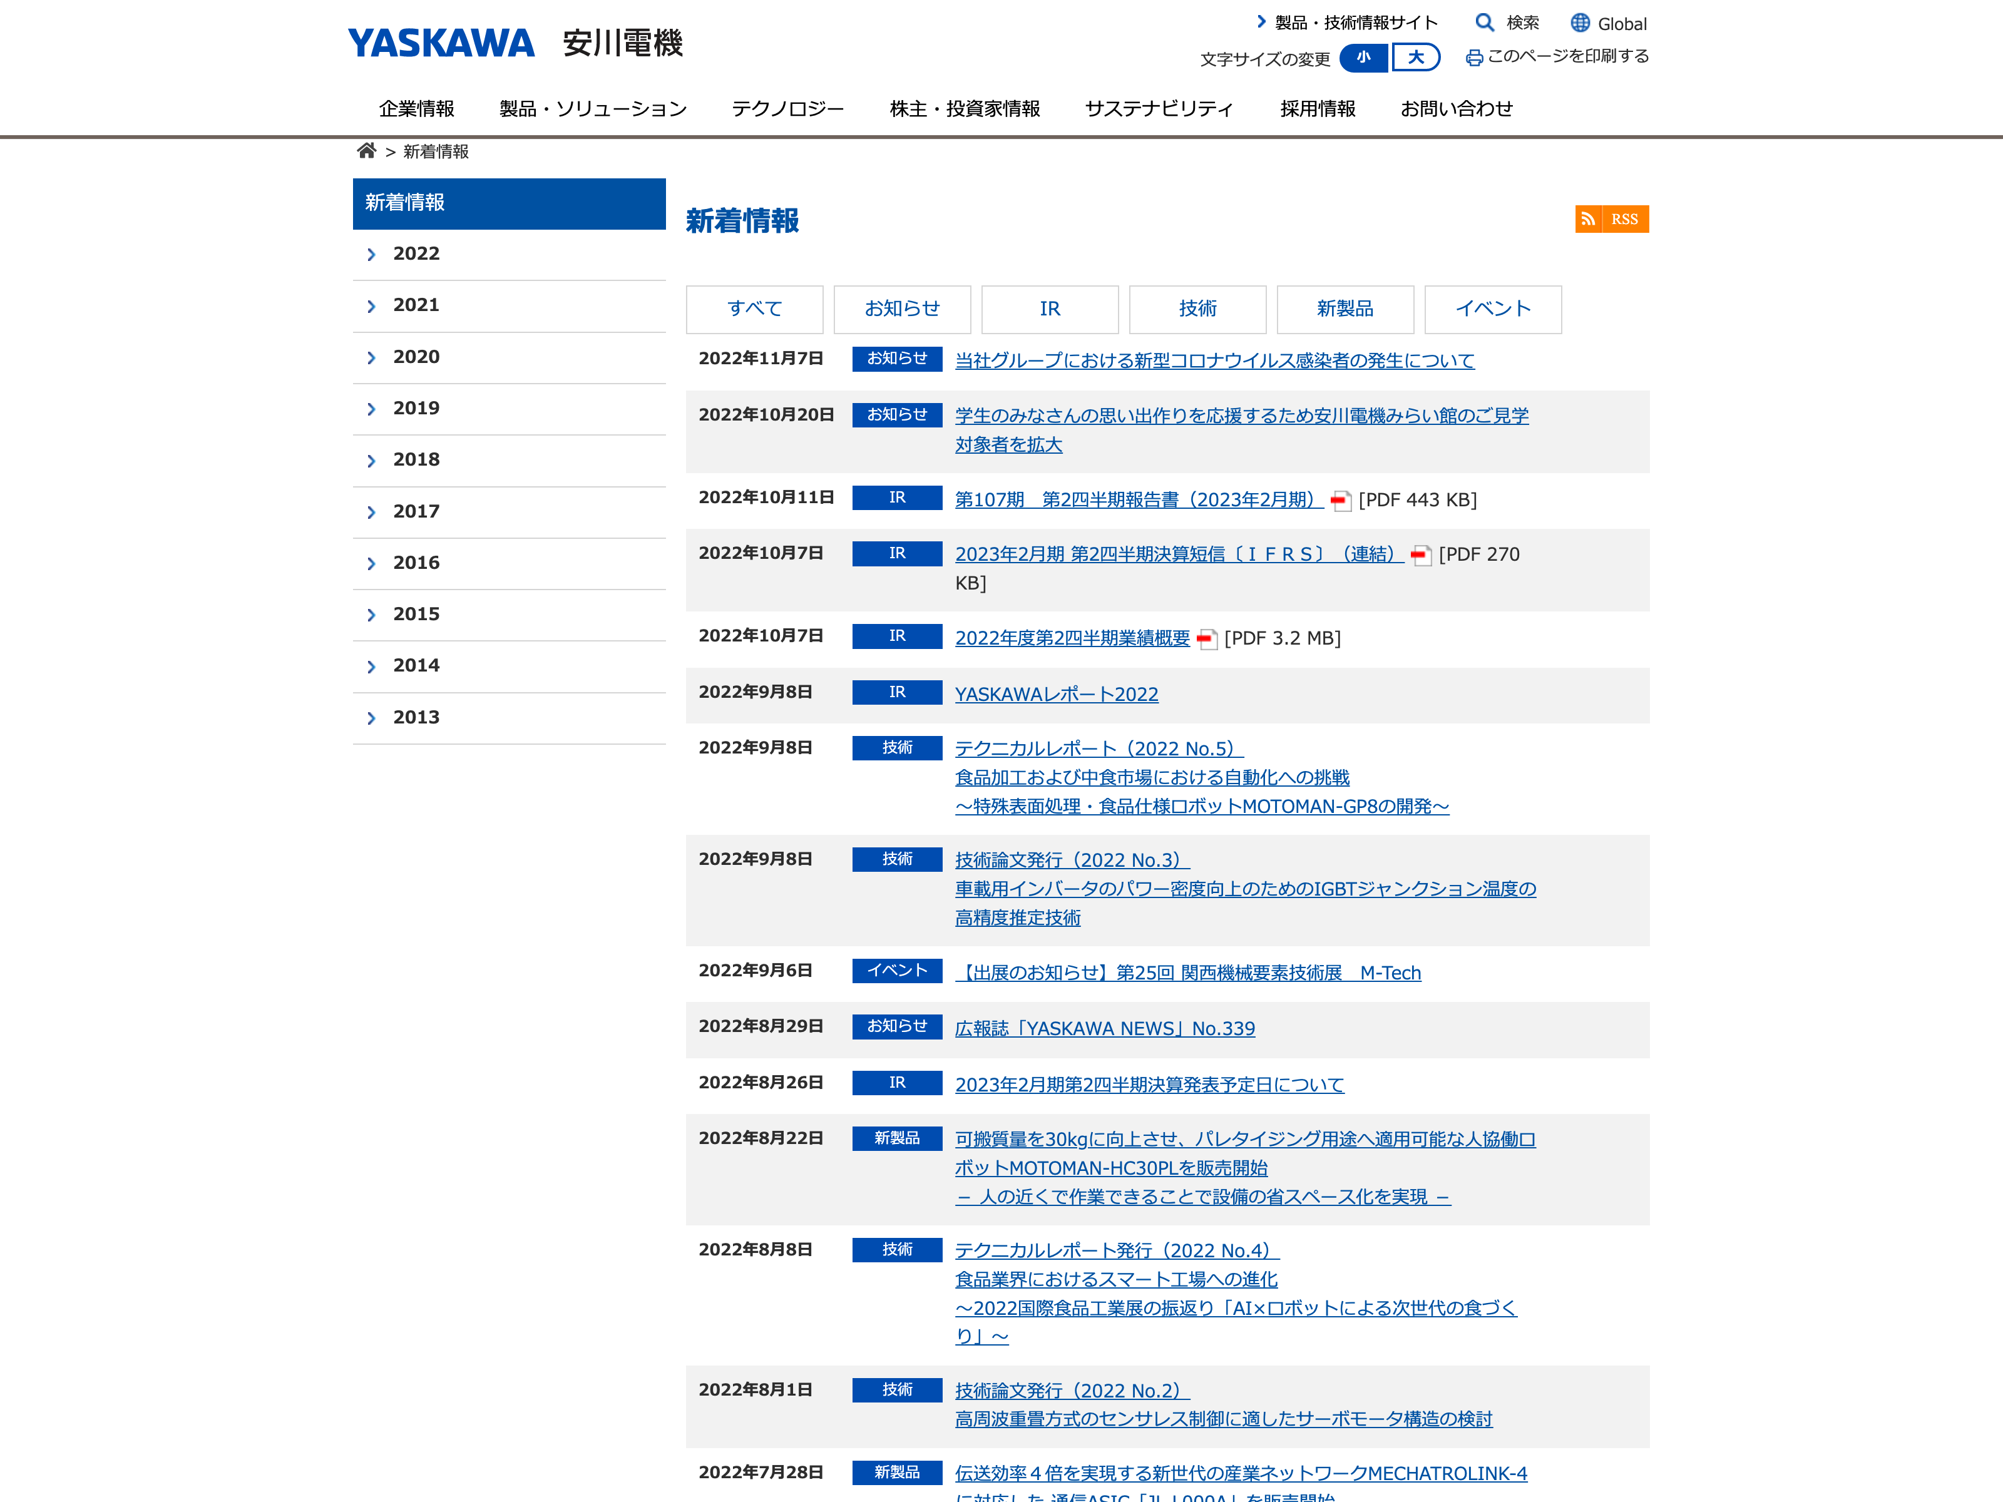Open 製品・技術情報サイト arrow link
The width and height of the screenshot is (2003, 1502).
pyautogui.click(x=1261, y=22)
